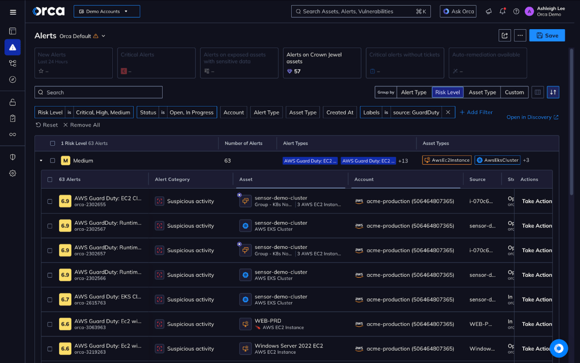Select the checkbox on the Medium risk row
Screen dimensions: 580x363
pos(53,160)
